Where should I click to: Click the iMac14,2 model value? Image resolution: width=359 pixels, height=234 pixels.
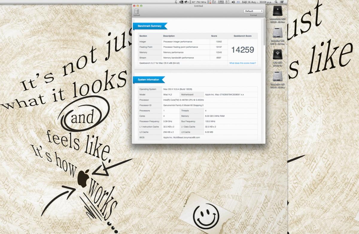(167, 95)
